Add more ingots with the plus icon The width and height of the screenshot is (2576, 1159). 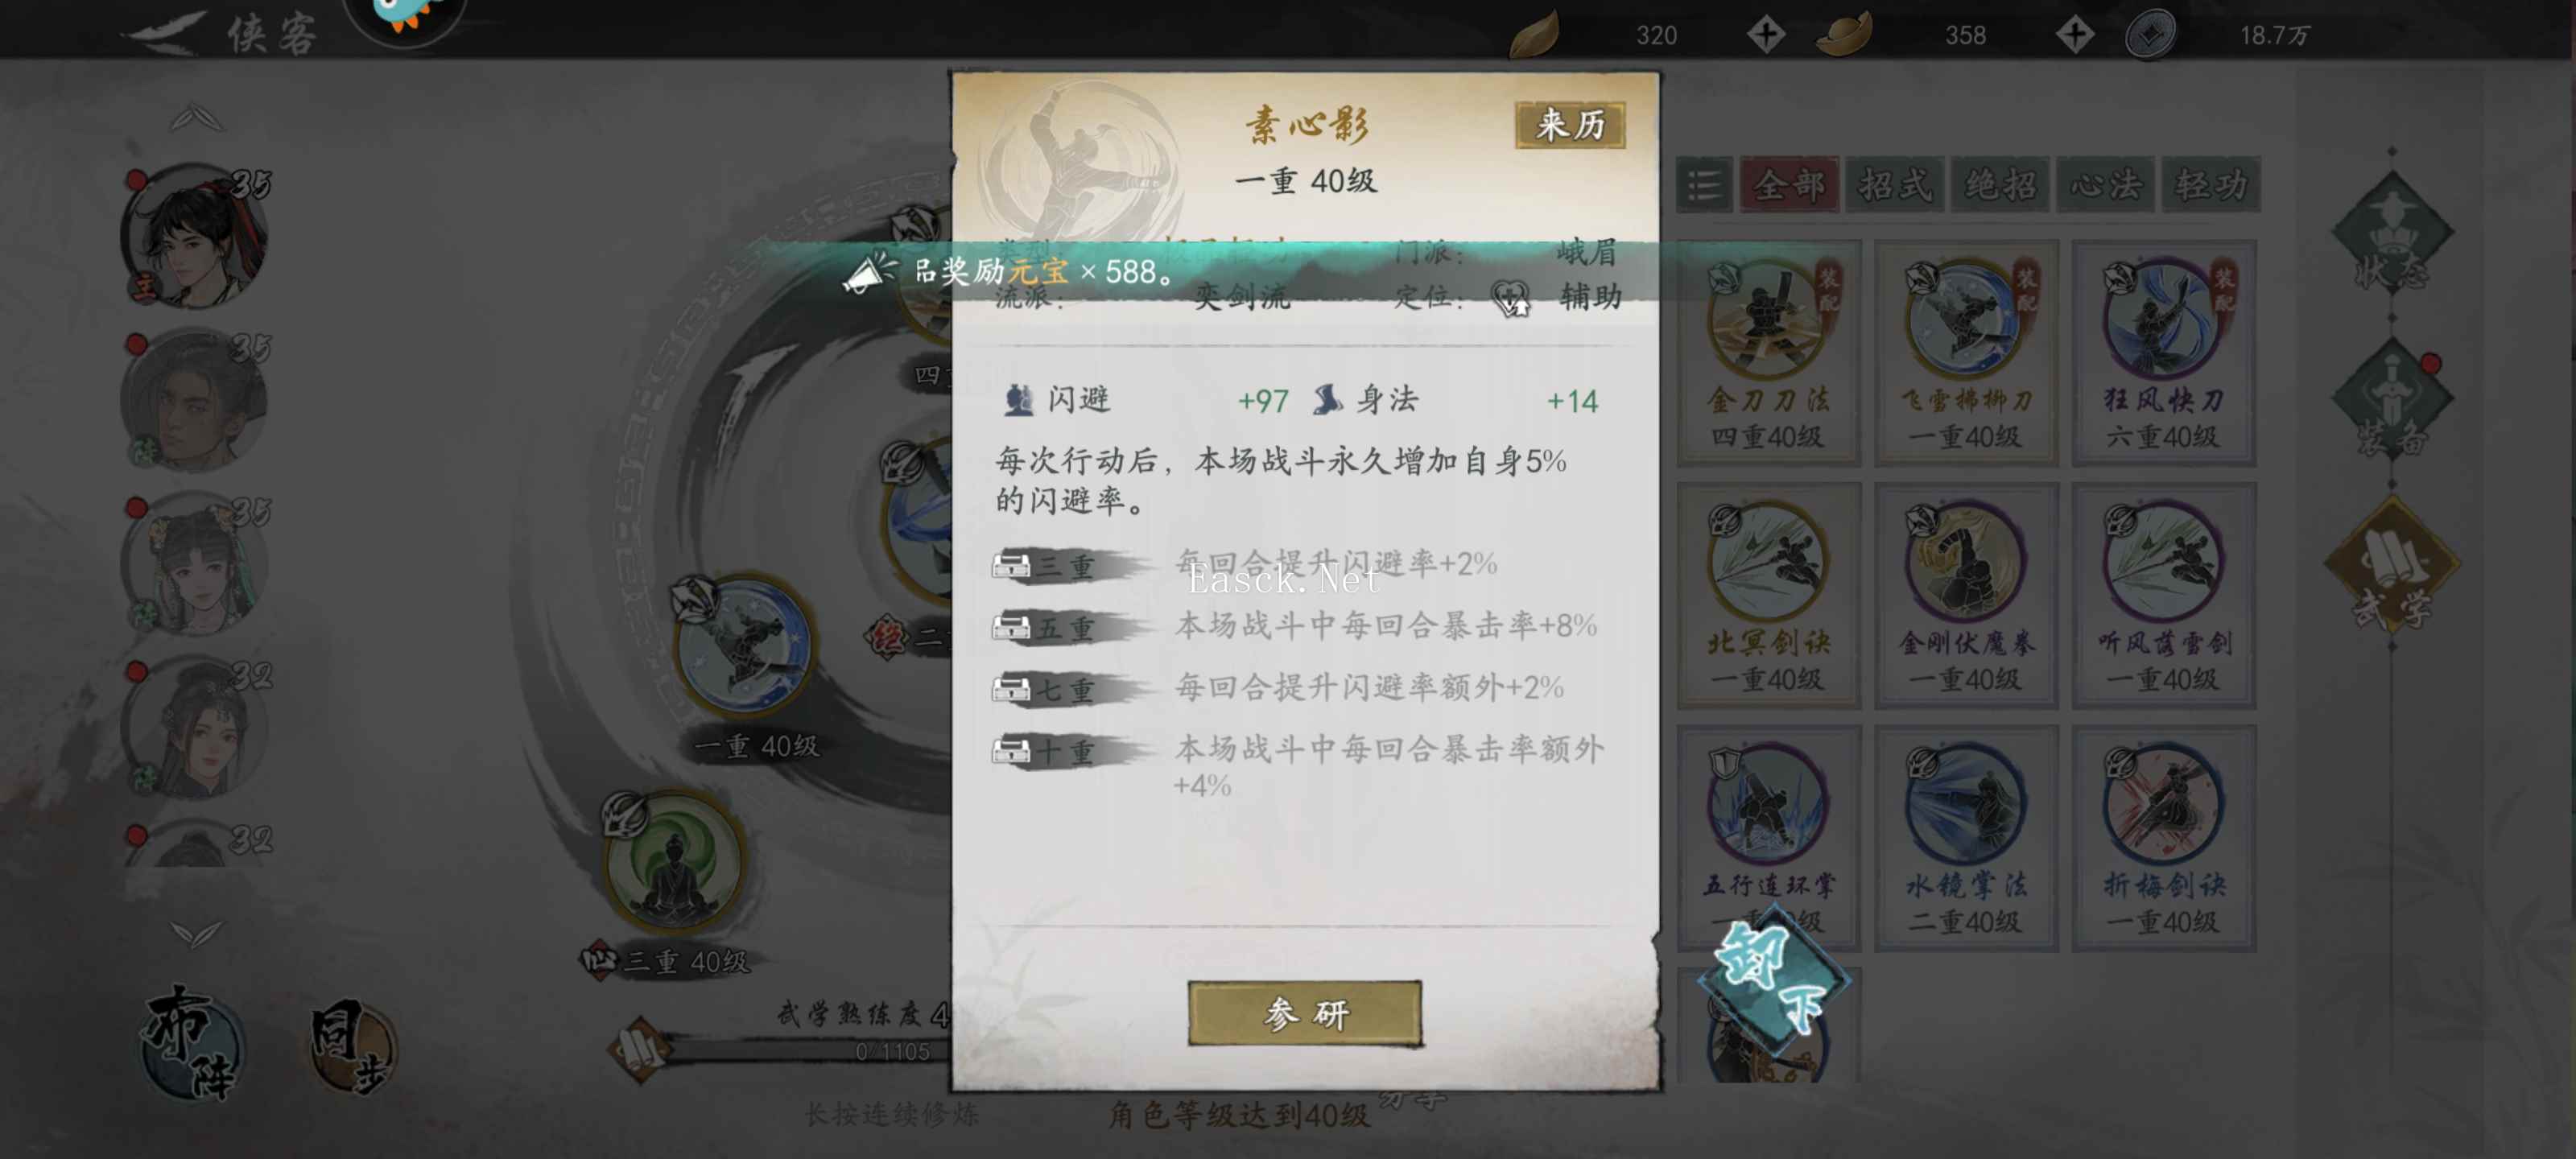[x=2075, y=35]
